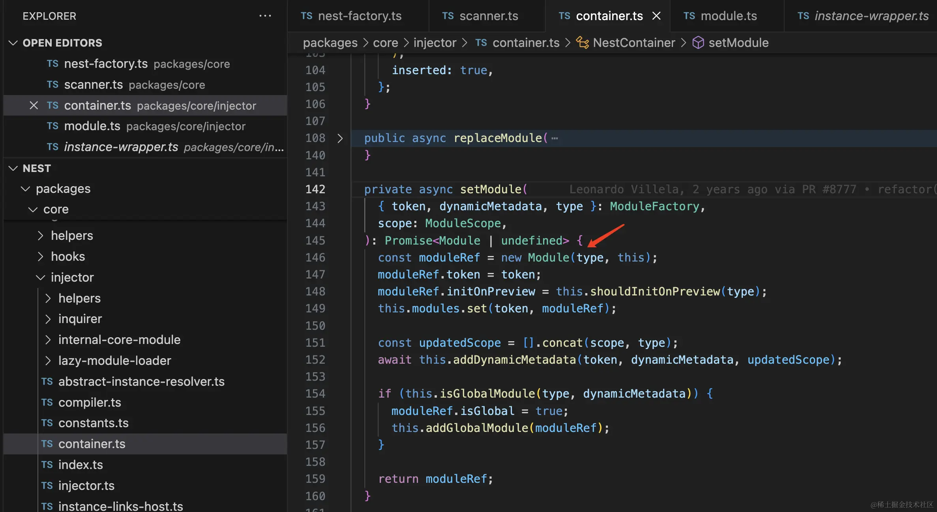
Task: Expand the inquirer folder
Action: click(48, 319)
